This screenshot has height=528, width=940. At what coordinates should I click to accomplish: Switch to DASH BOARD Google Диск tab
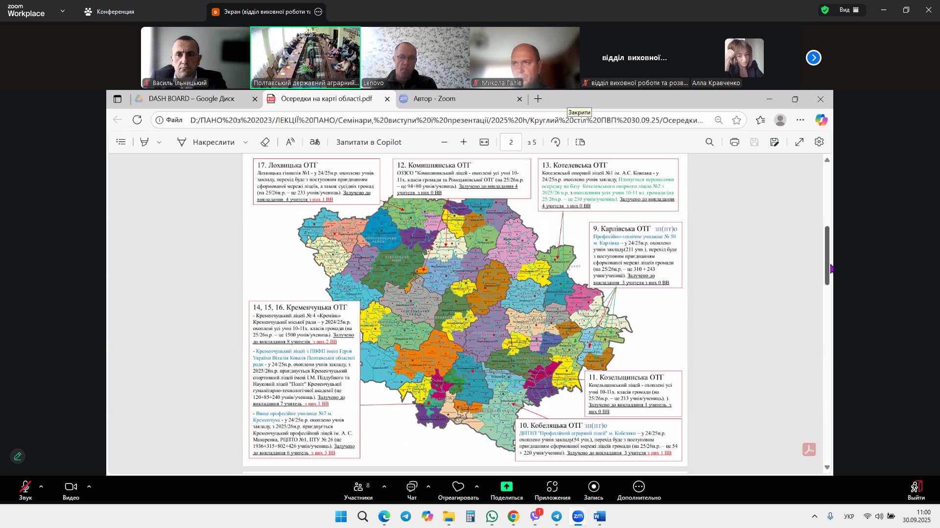[x=192, y=99]
